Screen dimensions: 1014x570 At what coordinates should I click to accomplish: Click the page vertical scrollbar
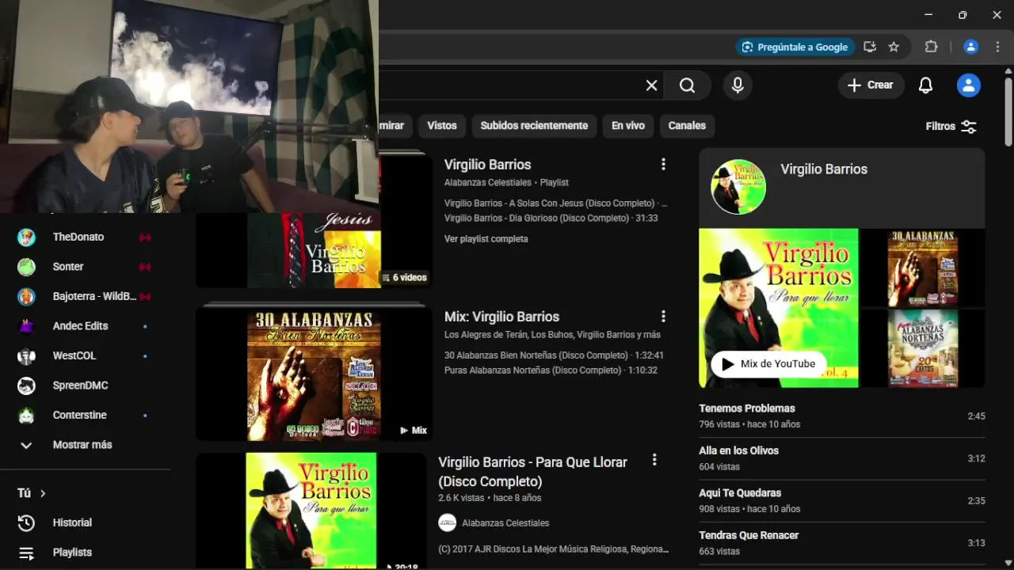(x=1008, y=111)
